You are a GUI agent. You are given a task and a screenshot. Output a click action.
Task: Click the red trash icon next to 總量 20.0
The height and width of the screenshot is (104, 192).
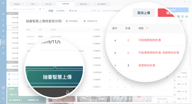186,77
